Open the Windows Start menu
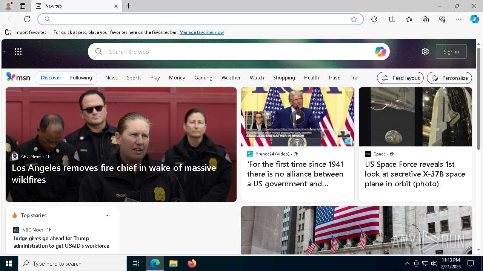Viewport: 483px width, 271px height. pyautogui.click(x=9, y=263)
